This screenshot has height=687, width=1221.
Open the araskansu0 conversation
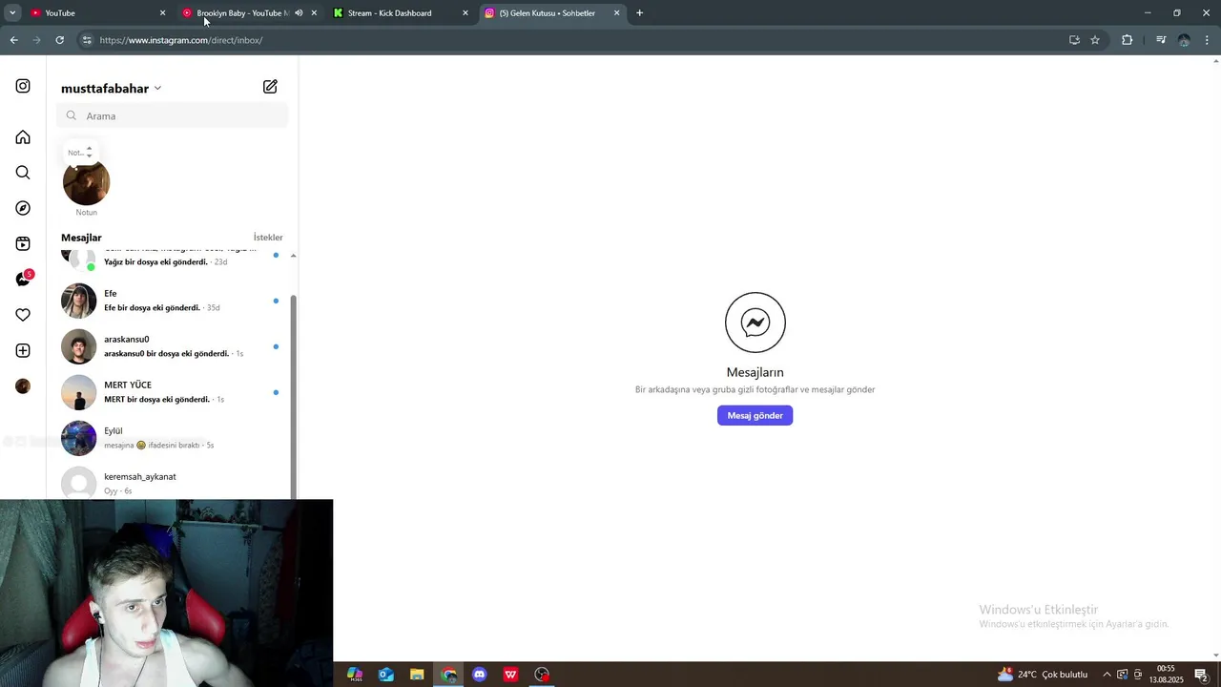172,346
